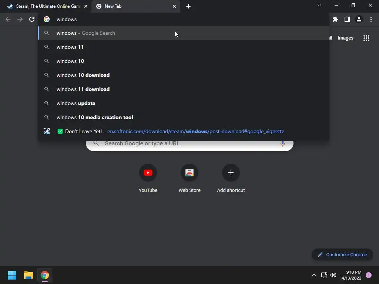Show hidden tray icons chevron
Screen dimensions: 379x284
click(x=314, y=275)
